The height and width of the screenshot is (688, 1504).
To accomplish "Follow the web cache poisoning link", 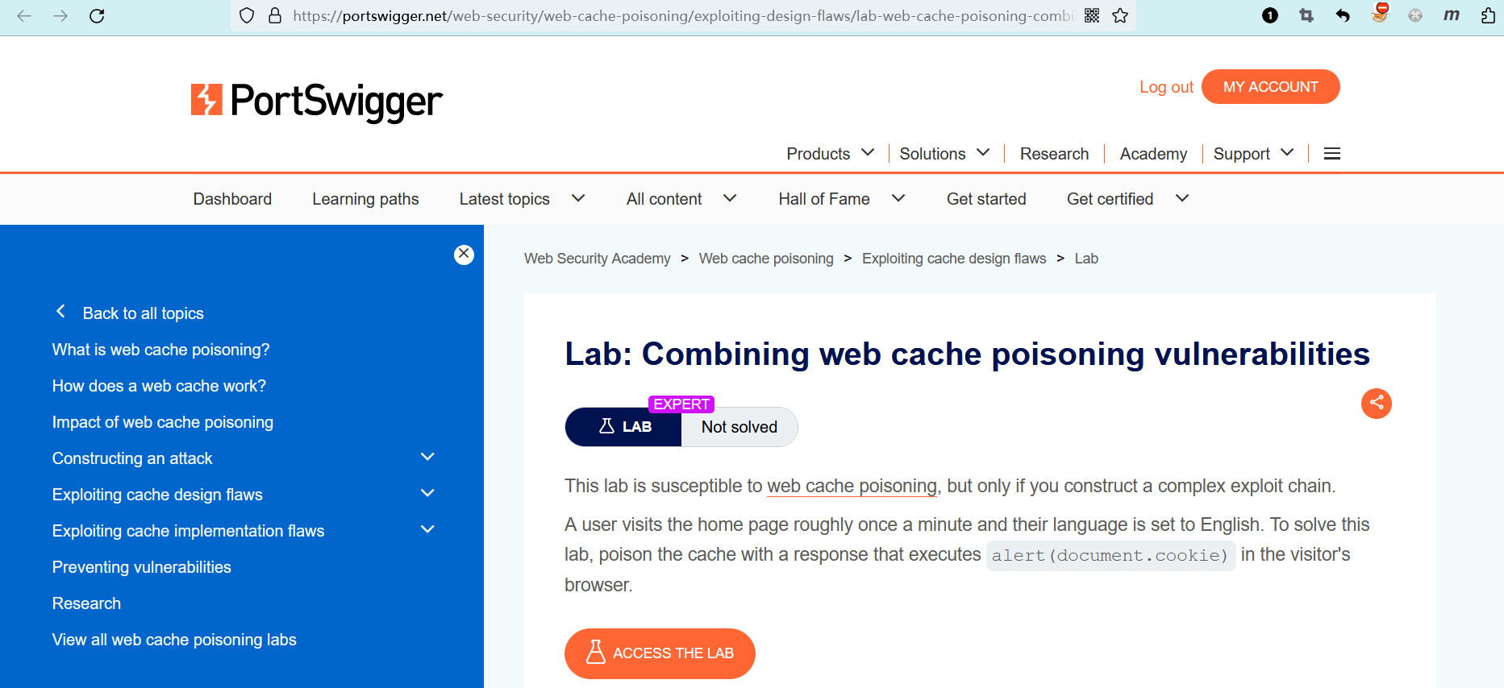I will 852,487.
